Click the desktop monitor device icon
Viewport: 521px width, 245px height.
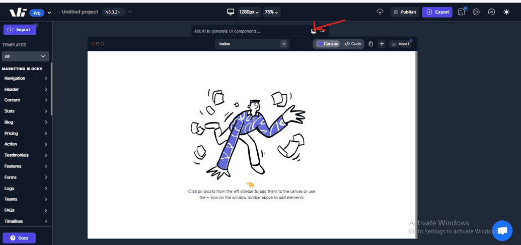231,12
